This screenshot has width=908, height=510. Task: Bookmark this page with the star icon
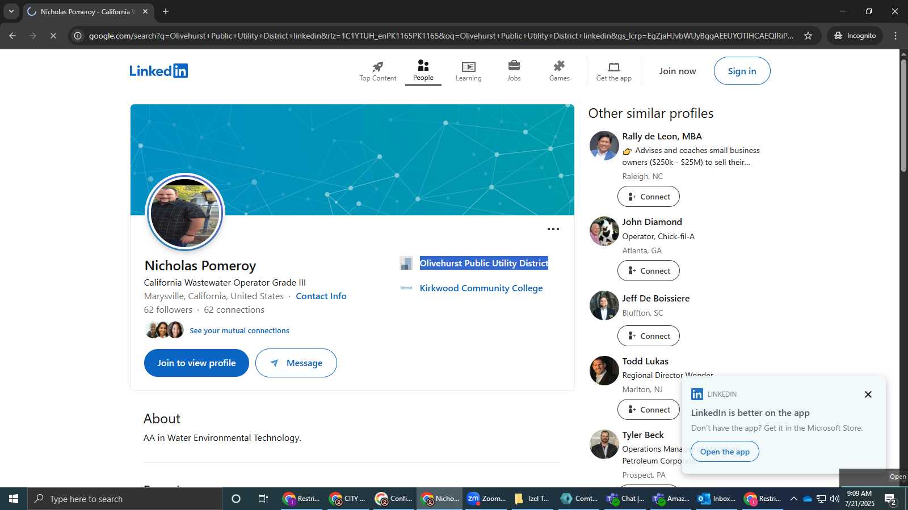(x=808, y=36)
